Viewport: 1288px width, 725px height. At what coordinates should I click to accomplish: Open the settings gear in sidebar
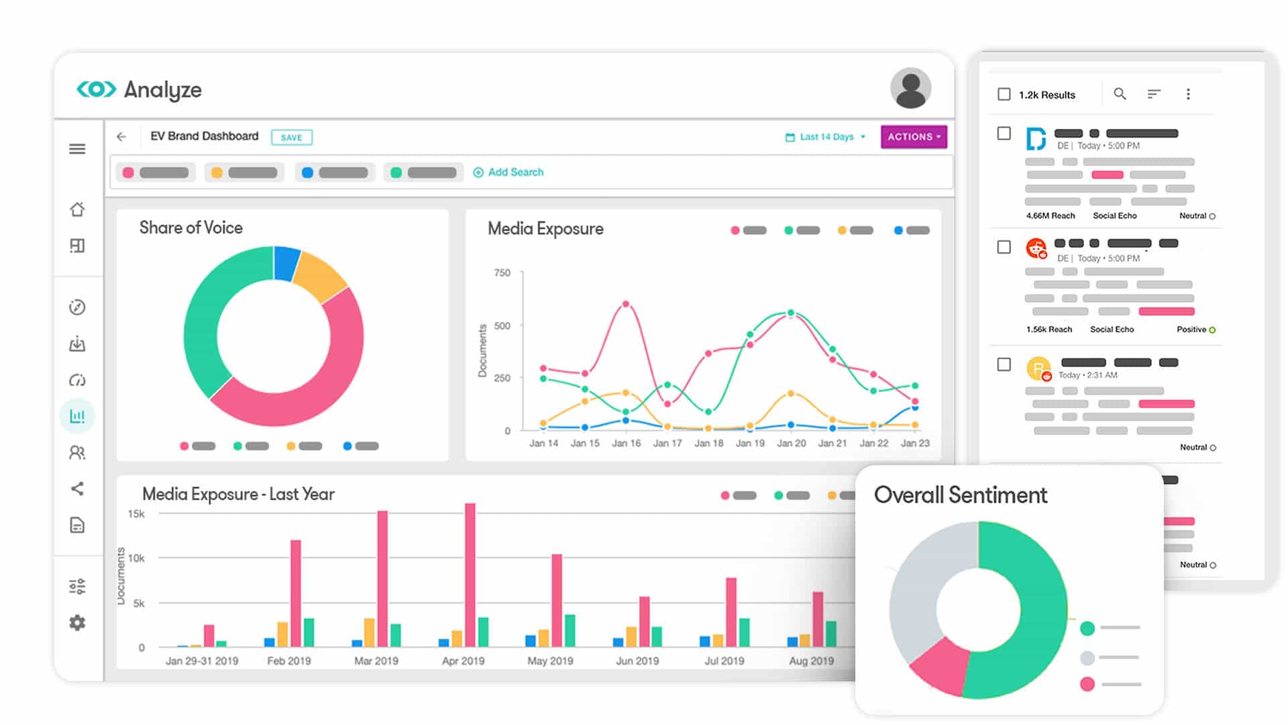click(77, 623)
